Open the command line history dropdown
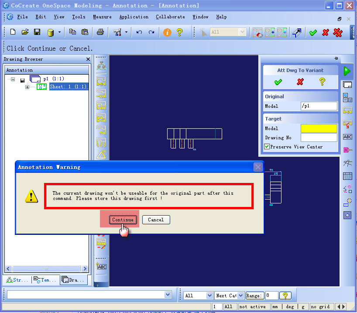 pos(168,295)
